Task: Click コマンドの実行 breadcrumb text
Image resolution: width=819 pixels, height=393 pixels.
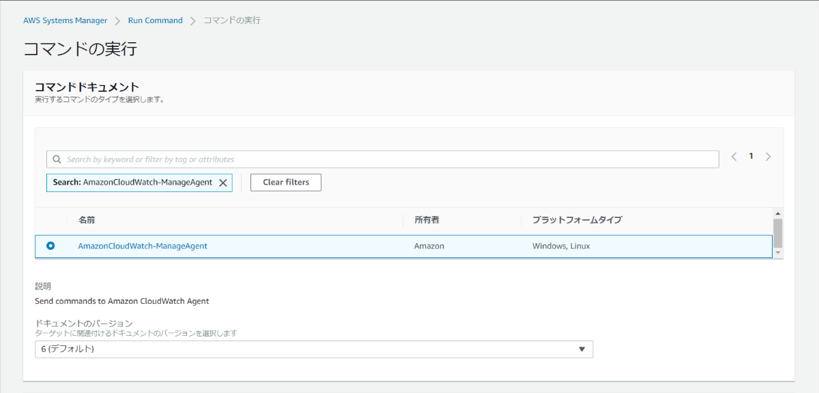Action: pyautogui.click(x=232, y=20)
